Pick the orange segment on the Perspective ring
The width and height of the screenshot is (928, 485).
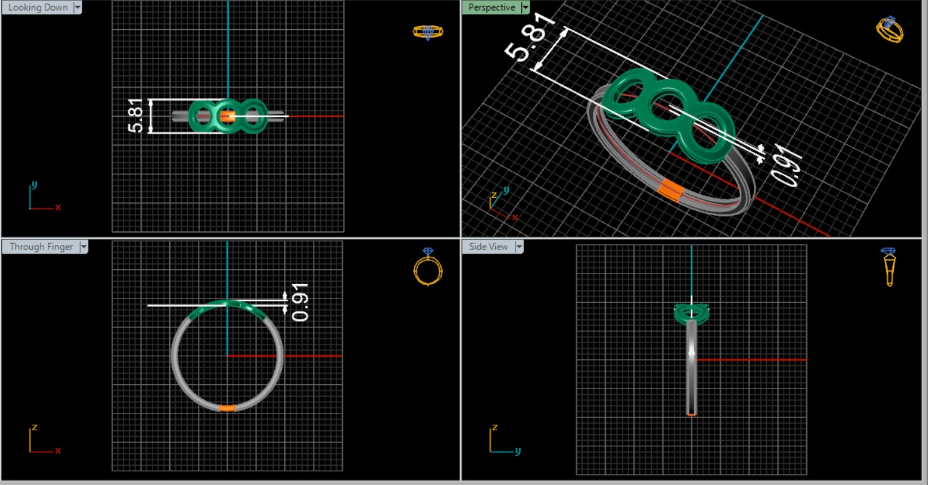coord(670,190)
